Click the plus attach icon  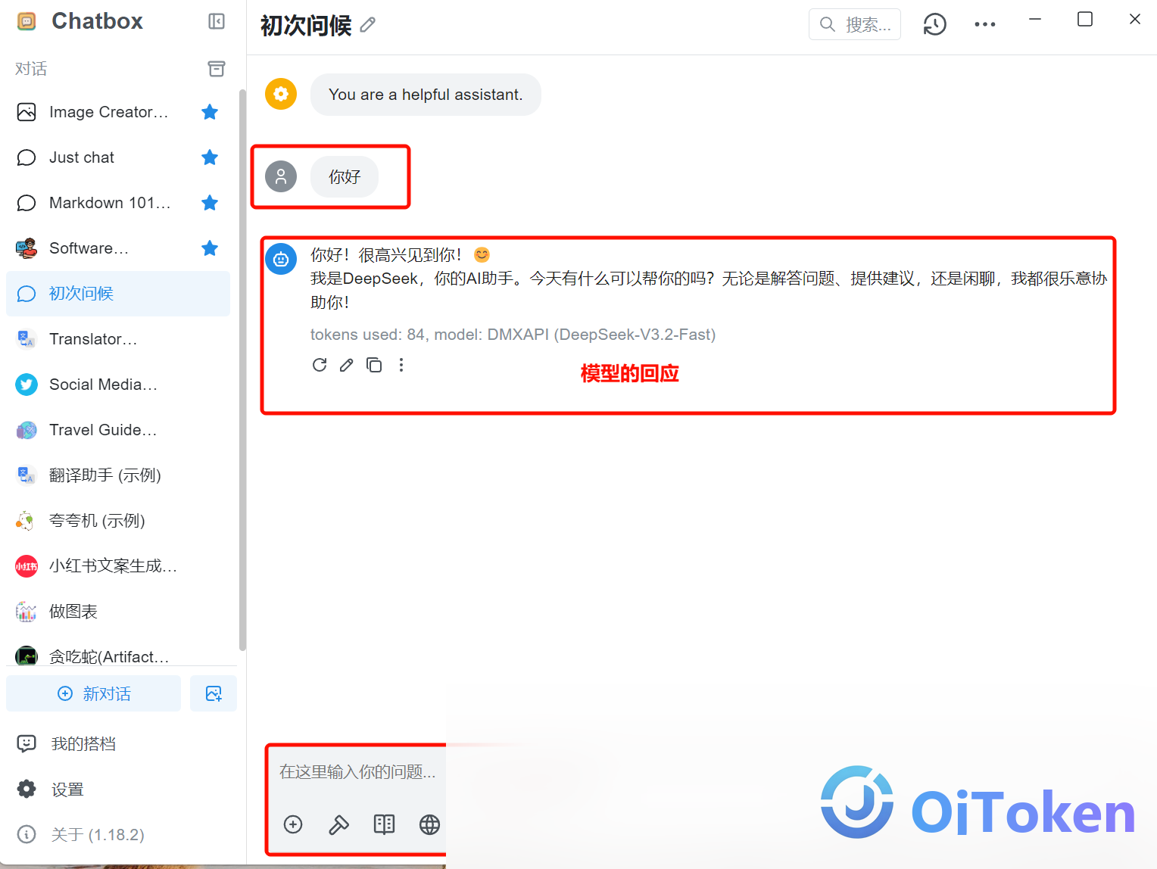(293, 824)
